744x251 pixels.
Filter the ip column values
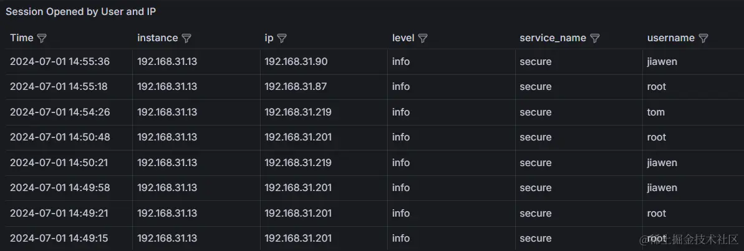(x=282, y=38)
